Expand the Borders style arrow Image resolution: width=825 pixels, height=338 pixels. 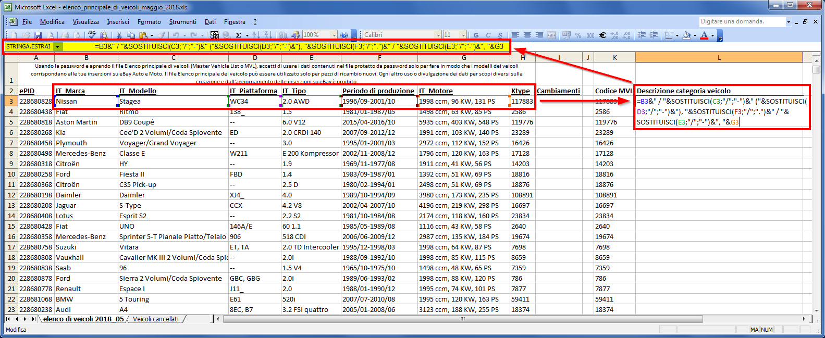[x=677, y=35]
